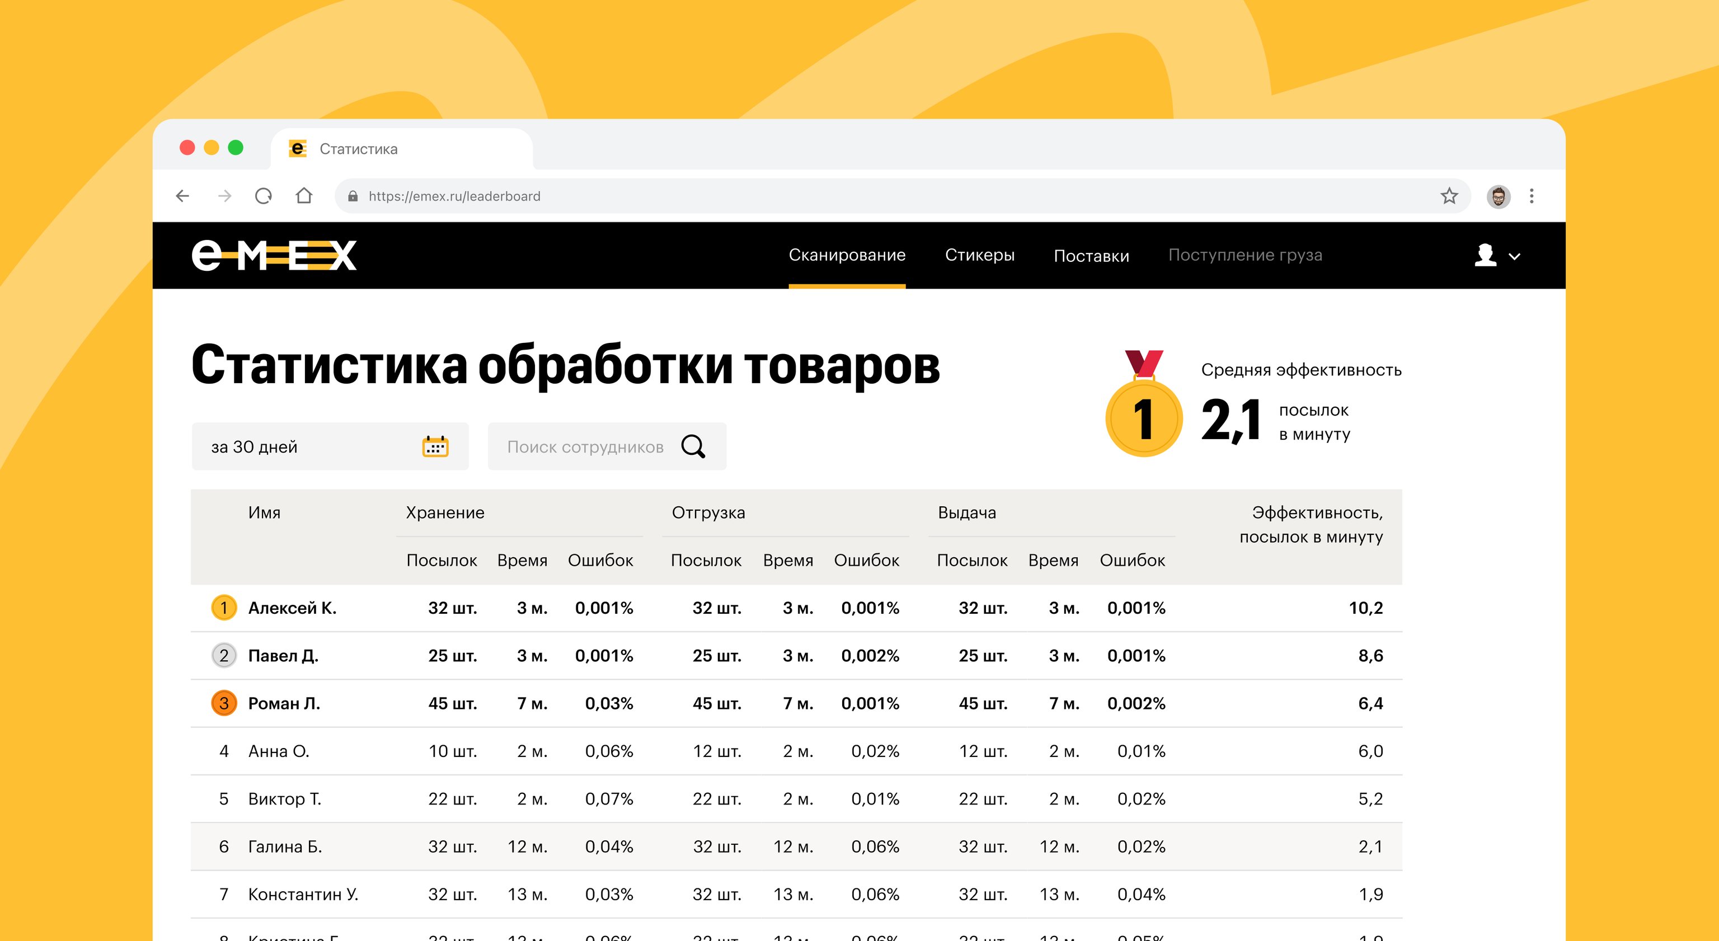The width and height of the screenshot is (1719, 941).
Task: Click the Средняя эффективность label
Action: [x=1301, y=370]
